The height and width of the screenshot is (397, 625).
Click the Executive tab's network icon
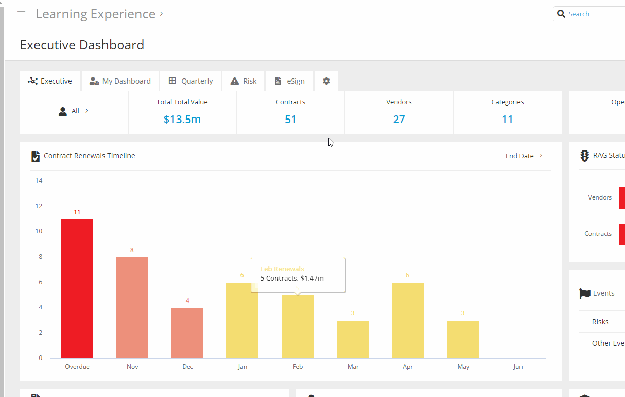coord(32,81)
